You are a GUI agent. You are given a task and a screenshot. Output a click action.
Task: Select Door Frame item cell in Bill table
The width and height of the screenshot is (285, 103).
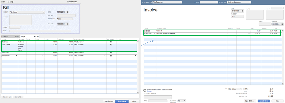pos(10,47)
